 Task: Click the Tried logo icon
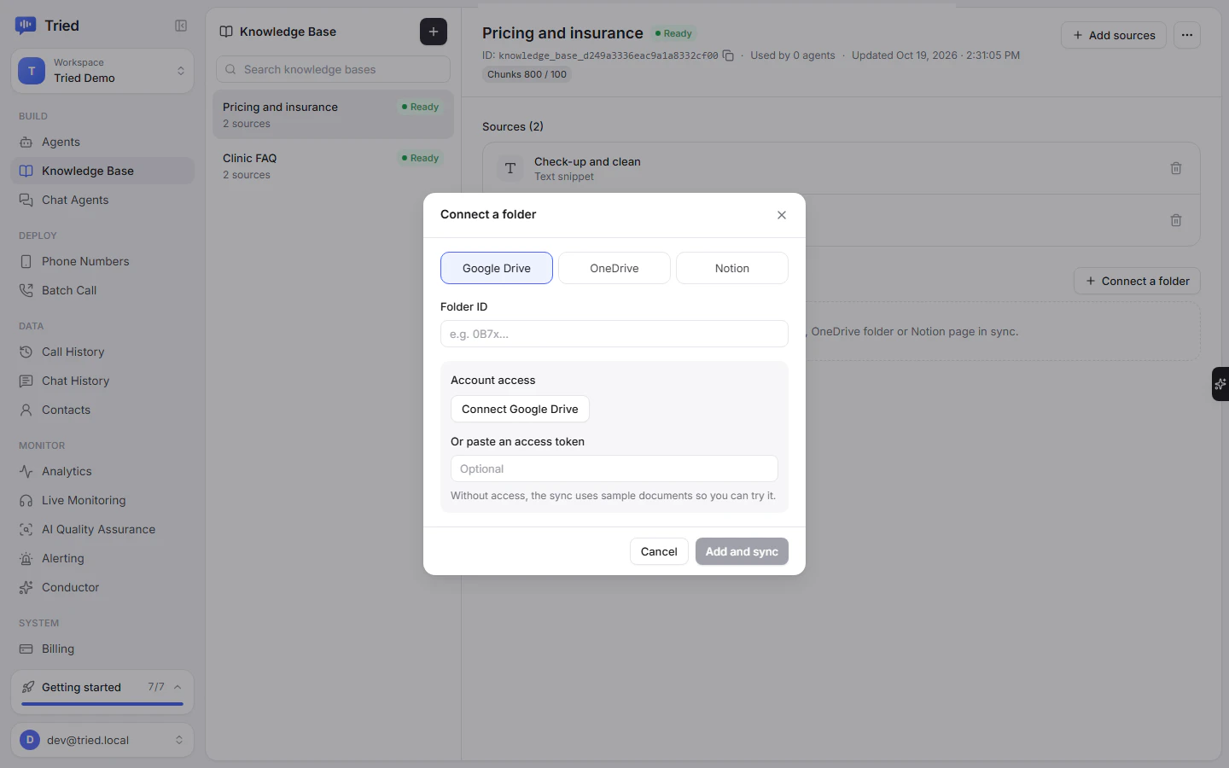click(26, 26)
